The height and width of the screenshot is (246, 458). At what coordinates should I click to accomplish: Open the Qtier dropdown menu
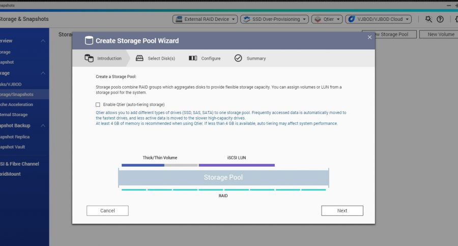pyautogui.click(x=326, y=19)
